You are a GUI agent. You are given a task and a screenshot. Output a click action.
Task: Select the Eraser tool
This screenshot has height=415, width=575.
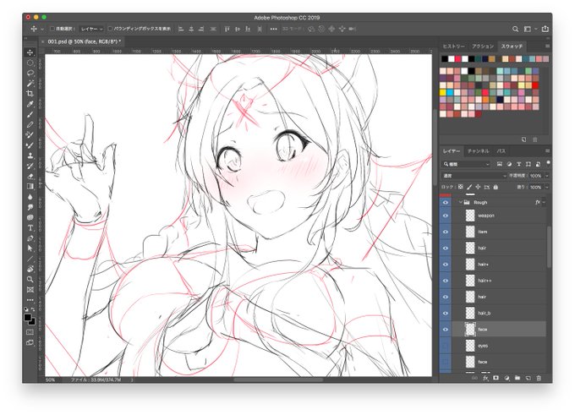point(30,176)
